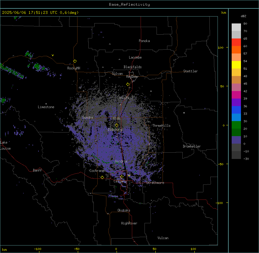Click the RedDeer city label
The image size is (259, 253).
(x=132, y=77)
